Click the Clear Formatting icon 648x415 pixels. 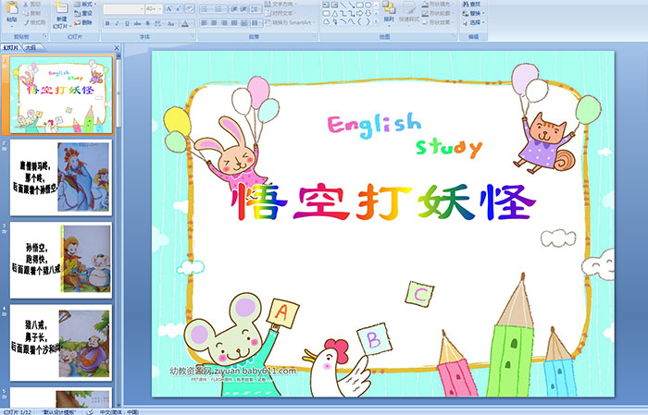tap(190, 8)
